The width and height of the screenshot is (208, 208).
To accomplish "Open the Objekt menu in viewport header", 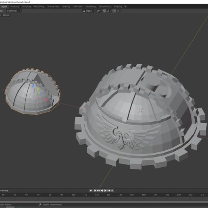I will (x=6, y=15).
